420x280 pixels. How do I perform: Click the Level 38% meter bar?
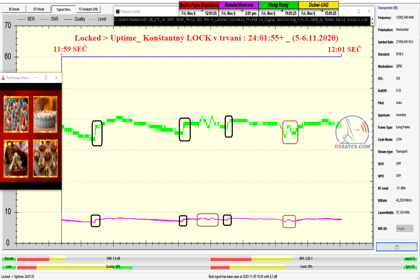(x=306, y=267)
